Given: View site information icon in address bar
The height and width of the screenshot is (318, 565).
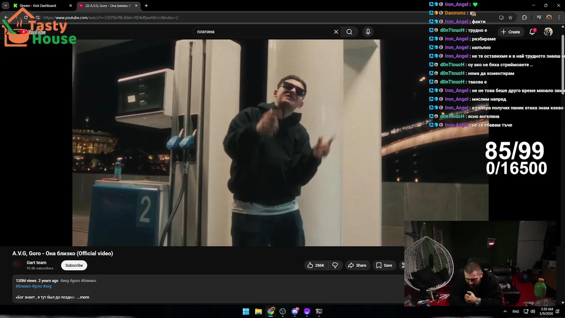Looking at the screenshot, I should pyautogui.click(x=38, y=18).
